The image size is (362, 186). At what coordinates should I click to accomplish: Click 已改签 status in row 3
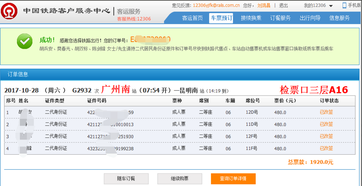tap(326, 136)
